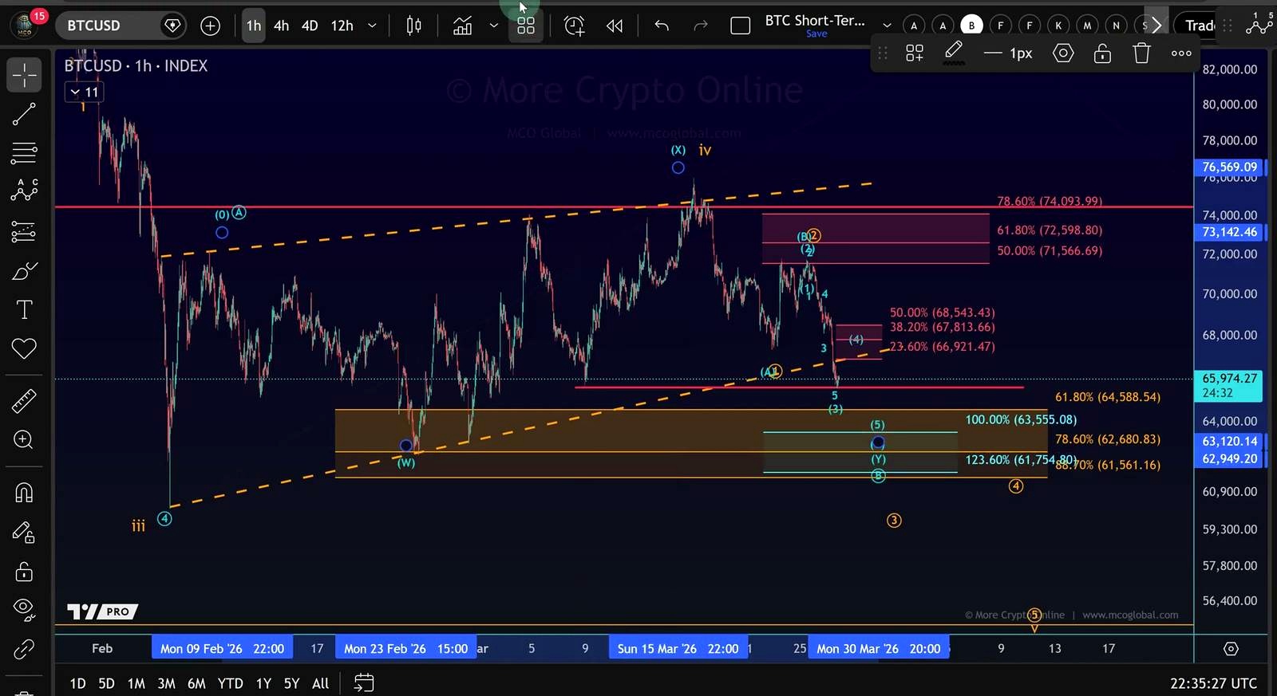
Task: Set date range to 5D
Action: [x=106, y=683]
